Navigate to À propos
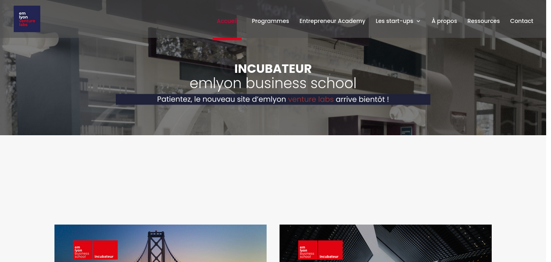This screenshot has height=262, width=551. pyautogui.click(x=444, y=21)
